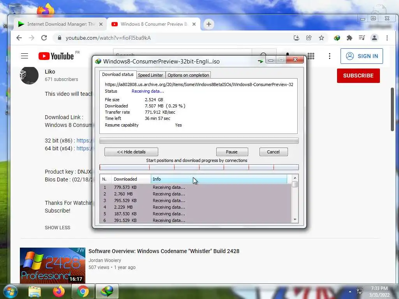Open YouTube settings three-dot menu
Image resolution: width=399 pixels, height=299 pixels.
click(330, 56)
